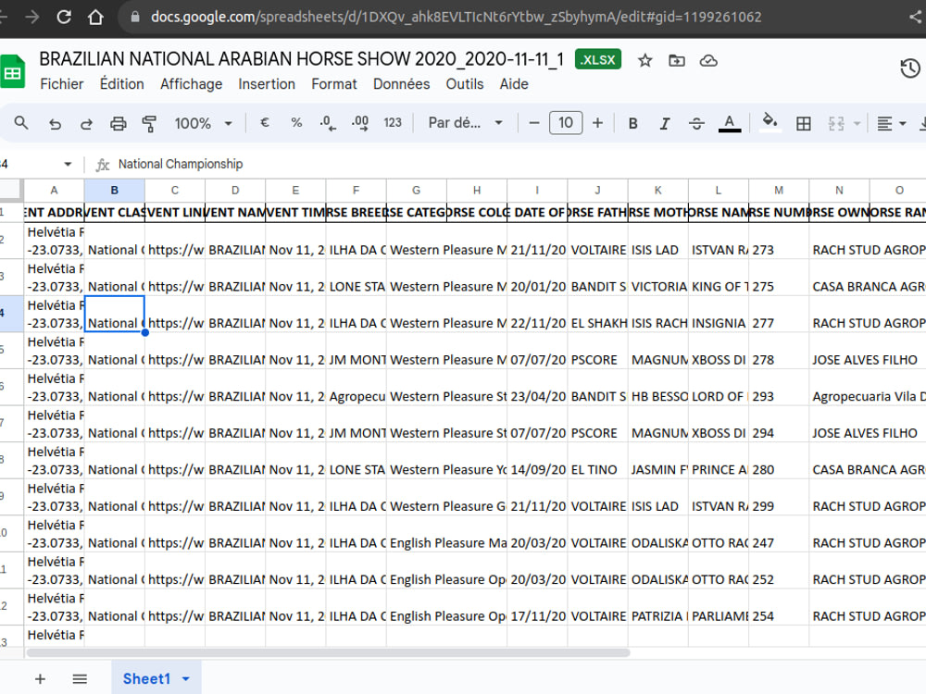Check the cloud document status
This screenshot has height=694, width=926.
pyautogui.click(x=708, y=60)
